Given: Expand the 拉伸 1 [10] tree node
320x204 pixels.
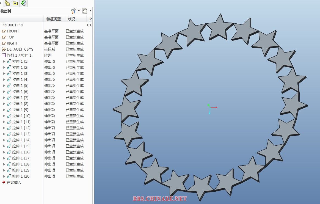Looking at the screenshot, I should pyautogui.click(x=4, y=116).
